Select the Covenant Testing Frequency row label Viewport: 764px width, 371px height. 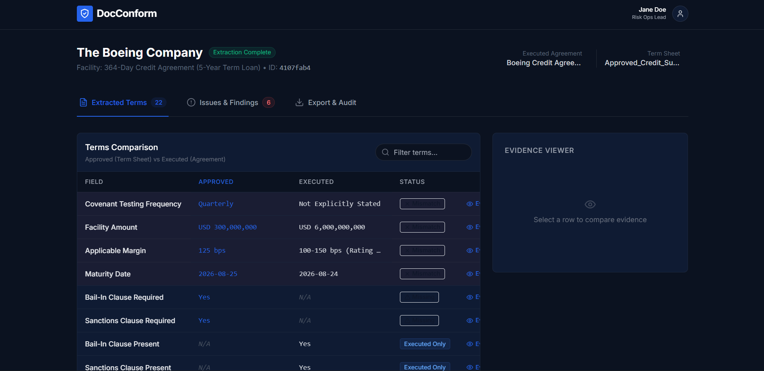click(x=133, y=204)
